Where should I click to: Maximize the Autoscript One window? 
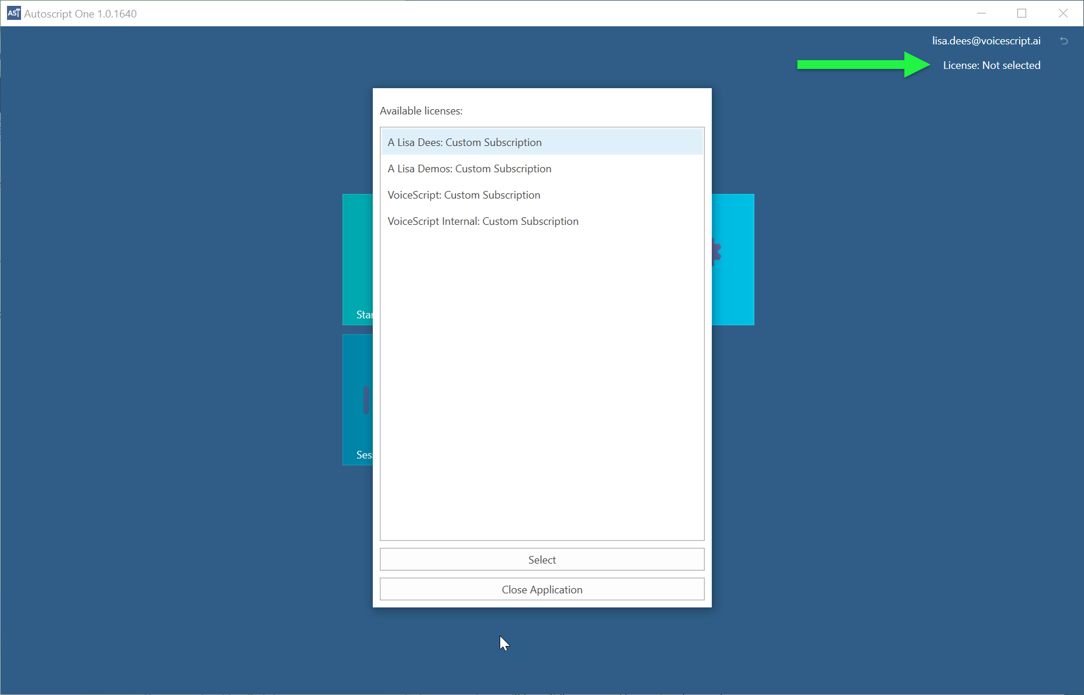tap(1021, 13)
